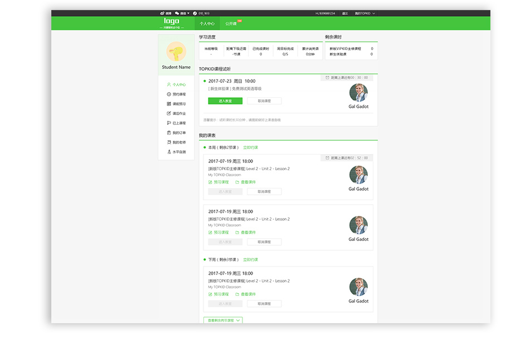Click 立即约课 next to 下周

(x=250, y=260)
